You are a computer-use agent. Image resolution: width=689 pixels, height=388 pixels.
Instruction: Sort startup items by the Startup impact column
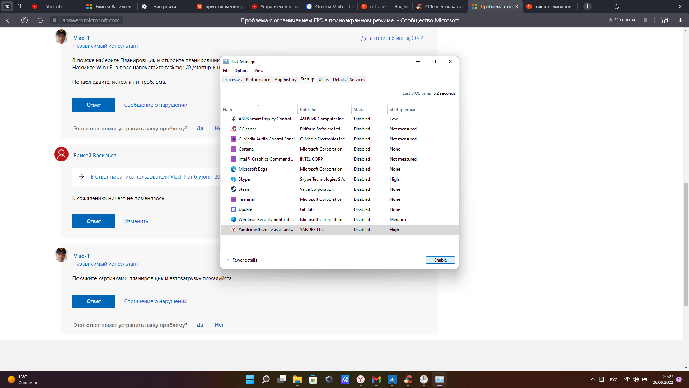click(x=405, y=109)
